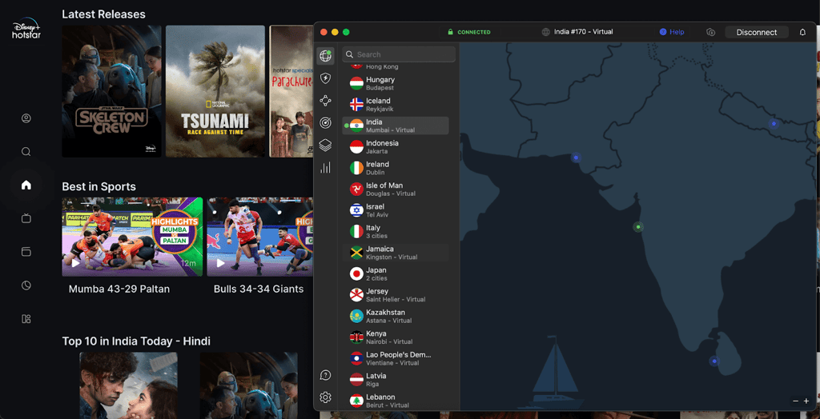This screenshot has width=820, height=419.
Task: Select Isle of Man Douglas server
Action: click(x=396, y=190)
